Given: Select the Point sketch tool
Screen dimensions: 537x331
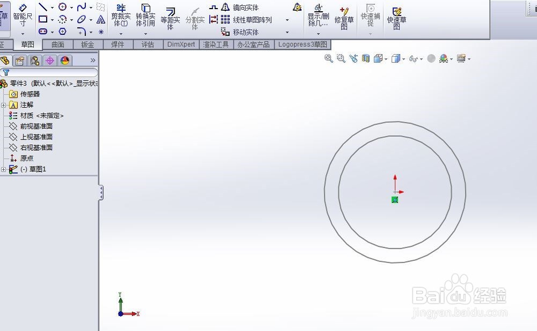Looking at the screenshot, I should [101, 32].
